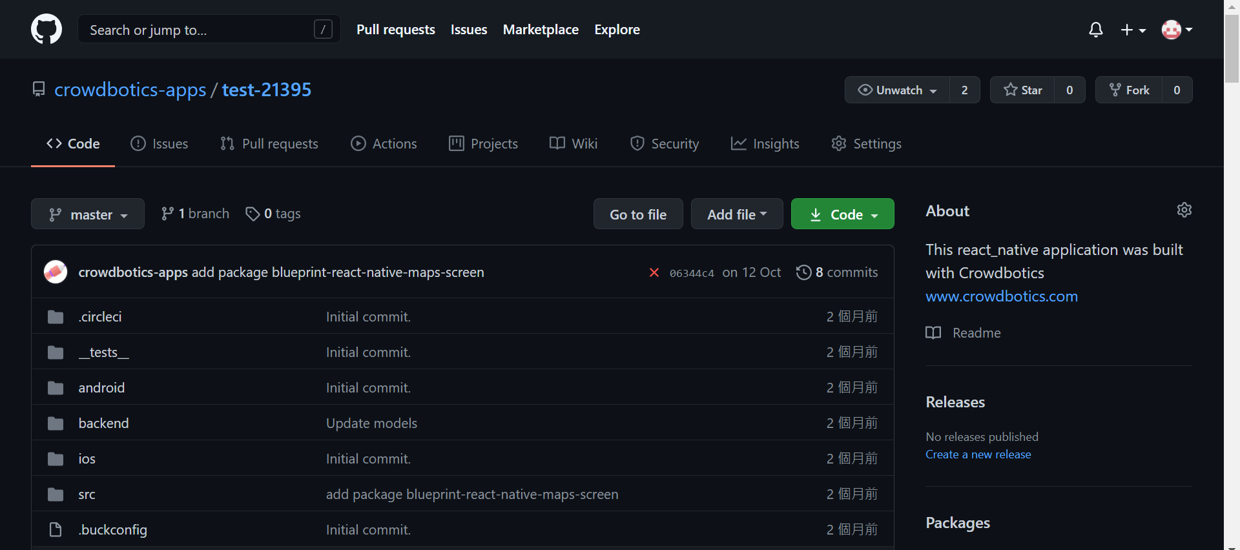This screenshot has height=550, width=1240.
Task: Click the .circleci folder icon
Action: point(56,317)
